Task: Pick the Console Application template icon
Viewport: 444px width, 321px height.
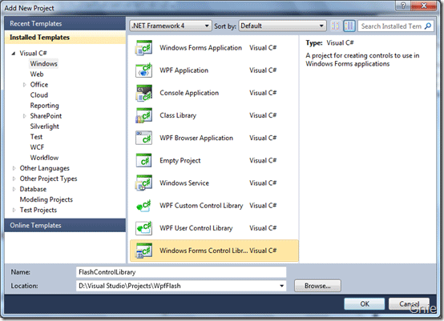Action: click(x=143, y=93)
